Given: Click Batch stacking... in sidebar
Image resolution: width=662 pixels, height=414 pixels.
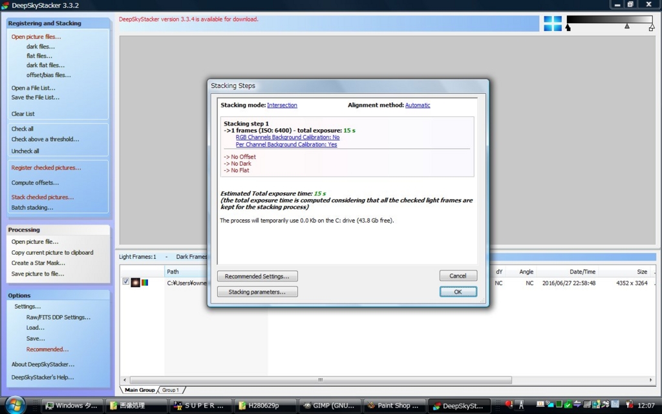Looking at the screenshot, I should click(x=32, y=208).
